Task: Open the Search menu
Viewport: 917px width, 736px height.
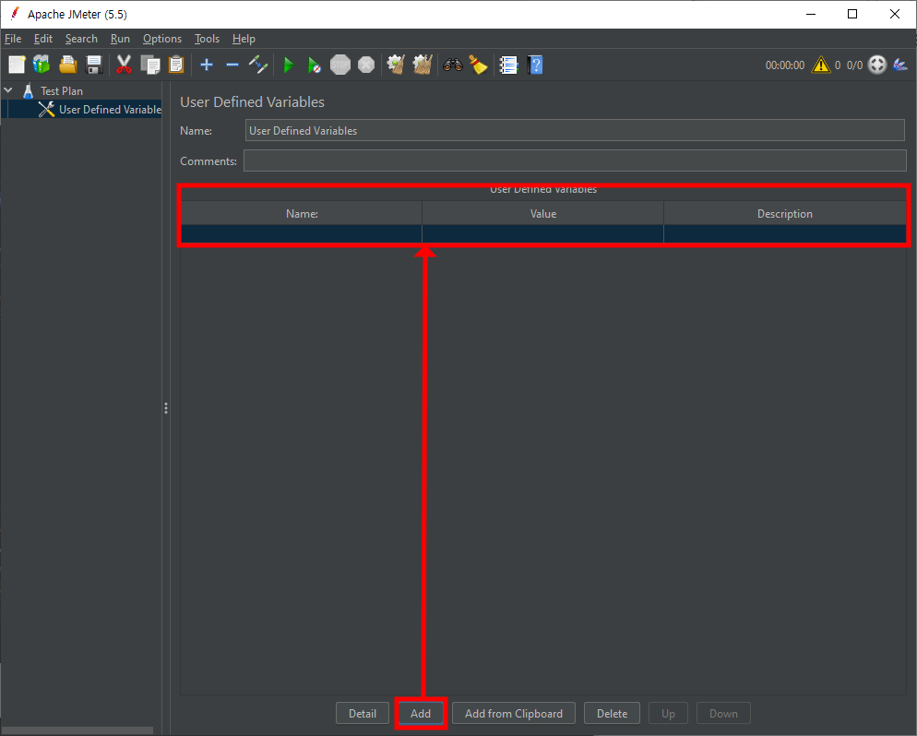Action: [81, 39]
